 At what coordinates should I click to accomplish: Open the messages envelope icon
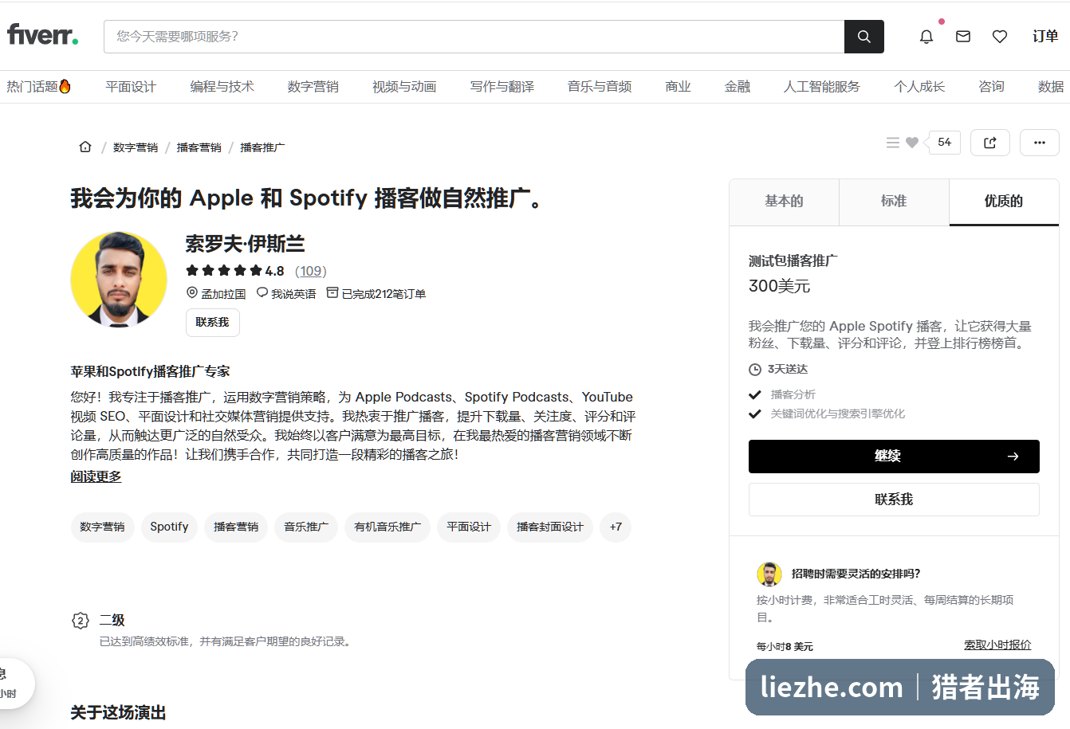[x=963, y=37]
